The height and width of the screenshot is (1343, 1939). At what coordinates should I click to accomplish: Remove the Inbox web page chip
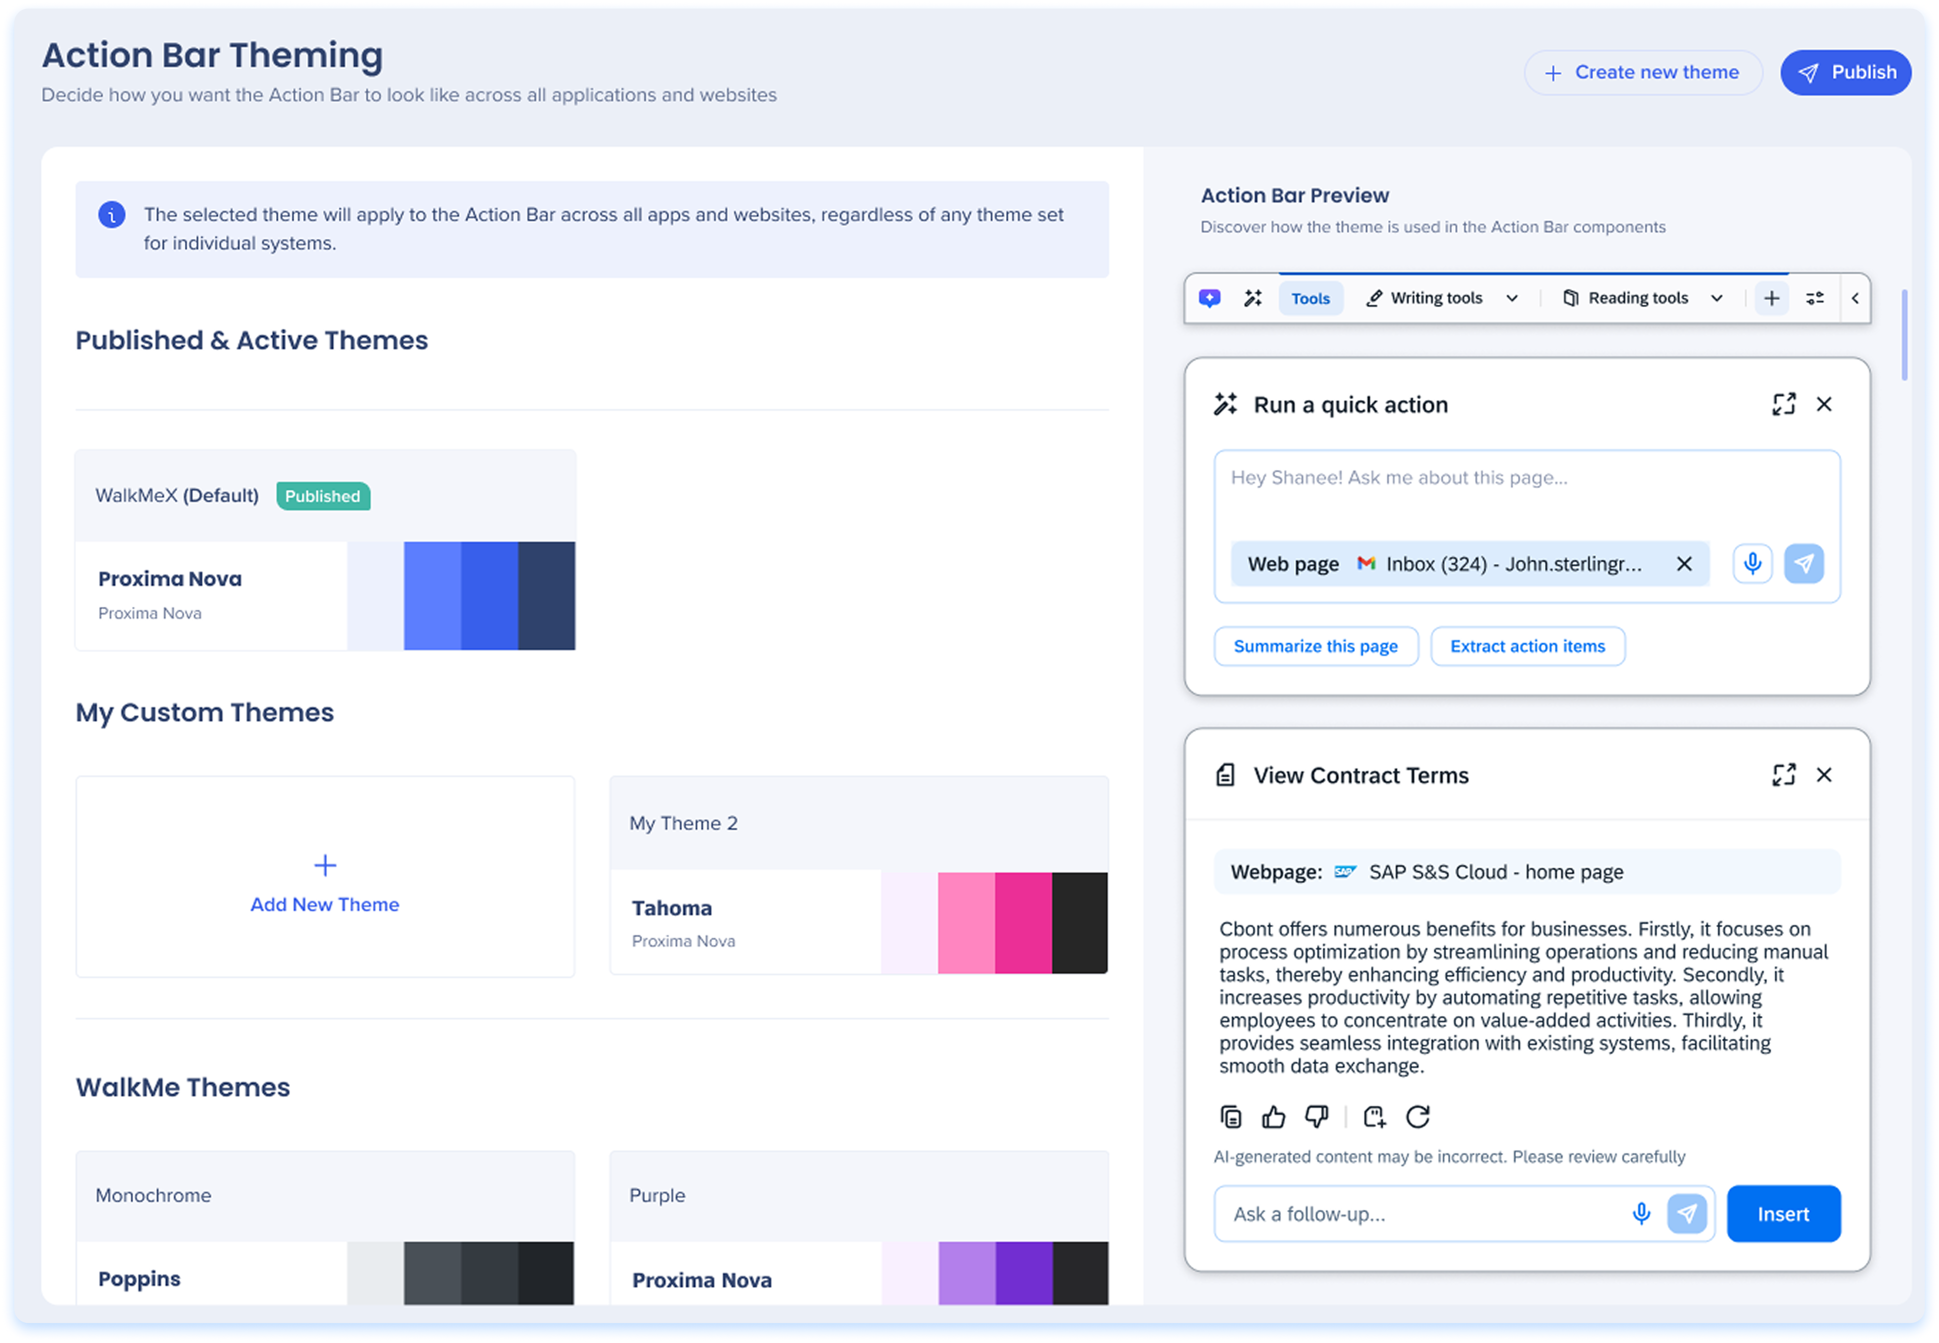point(1684,564)
